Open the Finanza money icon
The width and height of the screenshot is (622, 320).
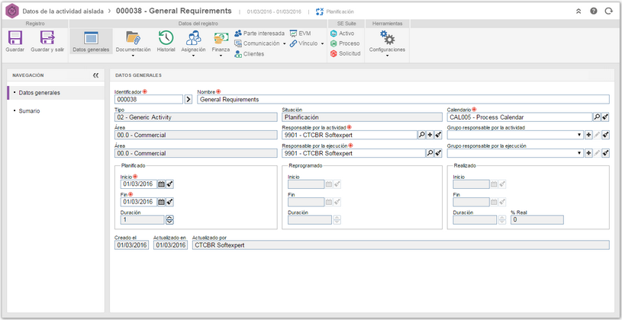pos(221,38)
